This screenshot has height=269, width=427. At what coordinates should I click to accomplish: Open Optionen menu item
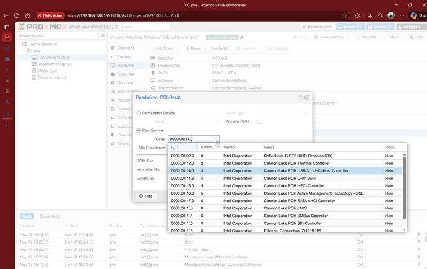coord(125,82)
